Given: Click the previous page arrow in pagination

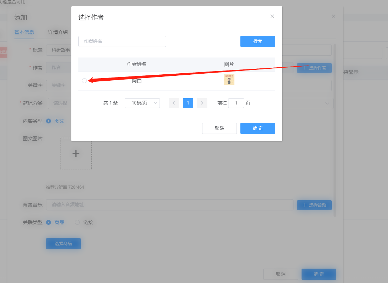Looking at the screenshot, I should (174, 103).
